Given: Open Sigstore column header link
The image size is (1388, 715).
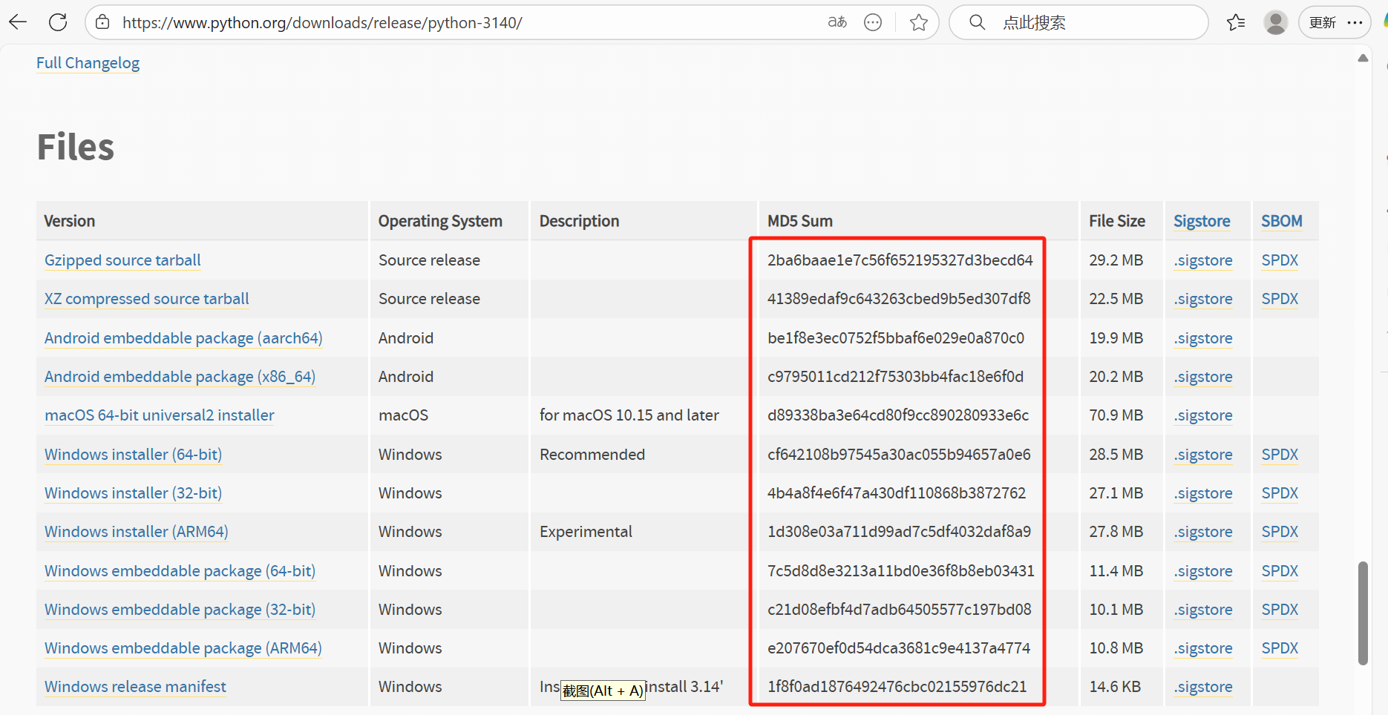Looking at the screenshot, I should pos(1202,221).
